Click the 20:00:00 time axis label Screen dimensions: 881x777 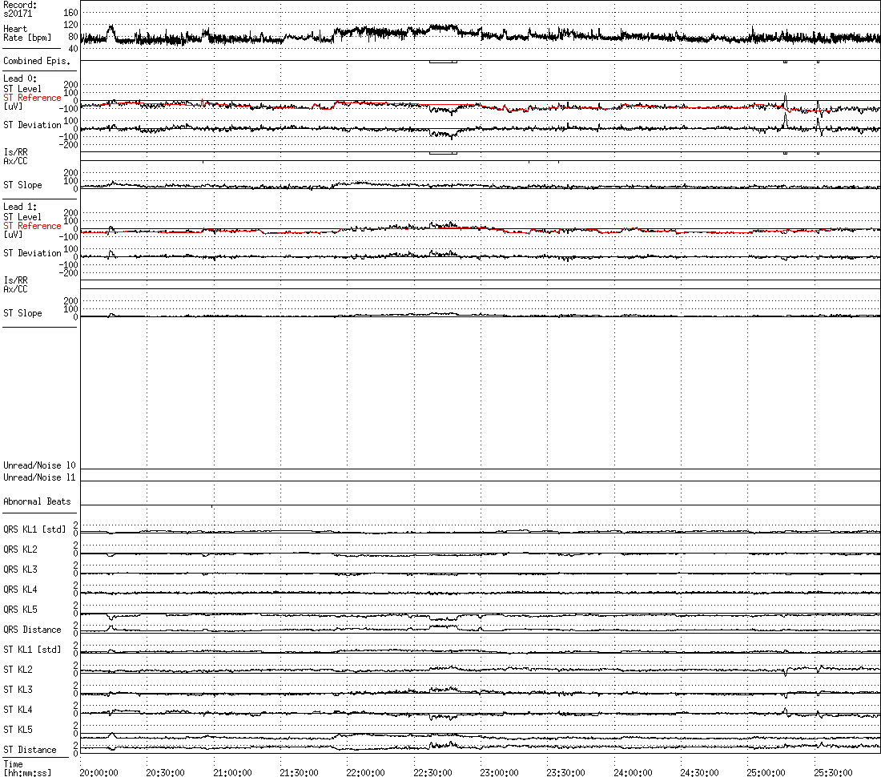click(x=100, y=772)
